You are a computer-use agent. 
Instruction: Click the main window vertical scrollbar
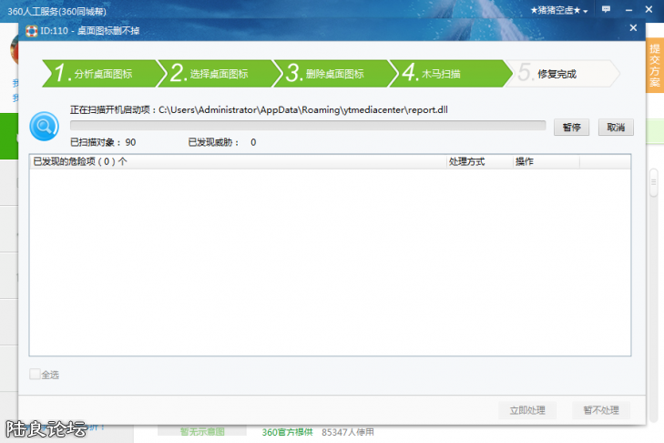pyautogui.click(x=653, y=182)
